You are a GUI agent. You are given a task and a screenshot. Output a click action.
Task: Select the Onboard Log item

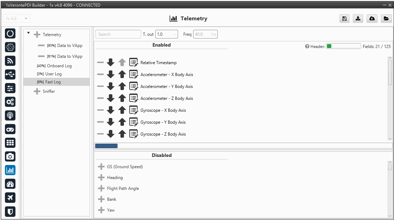(59, 66)
